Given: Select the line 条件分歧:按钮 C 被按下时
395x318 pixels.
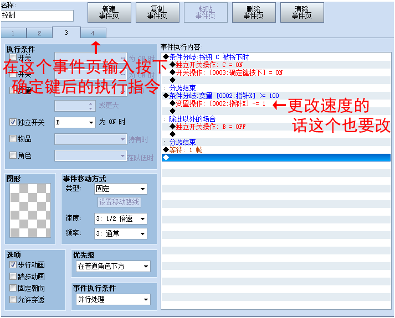Looking at the screenshot, I should tap(276, 57).
